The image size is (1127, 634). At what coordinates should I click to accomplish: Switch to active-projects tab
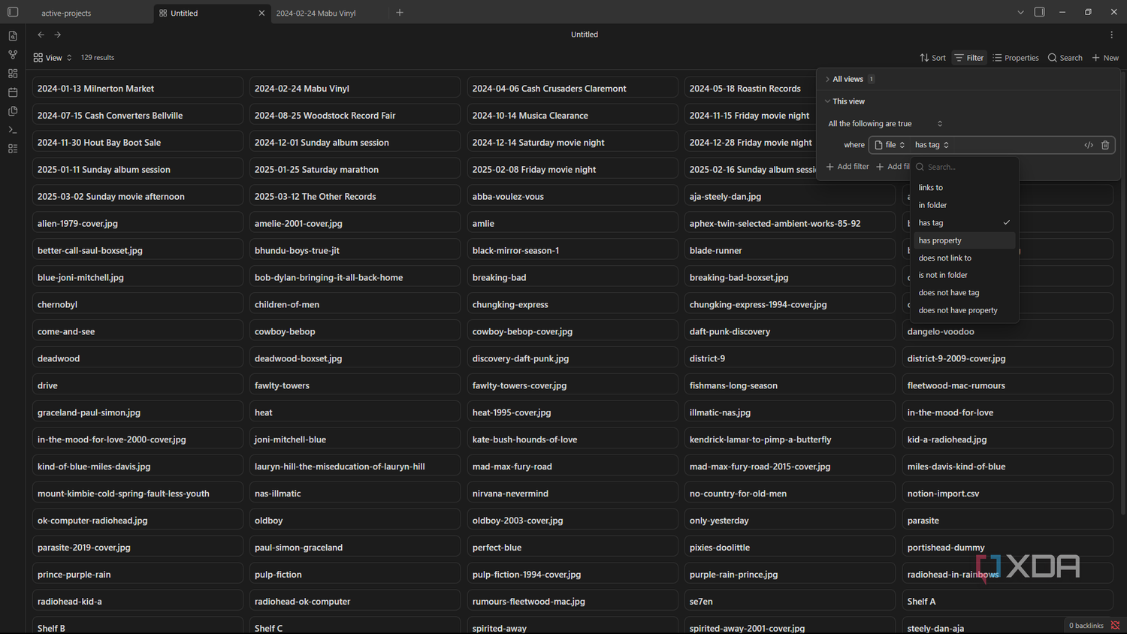click(x=66, y=13)
